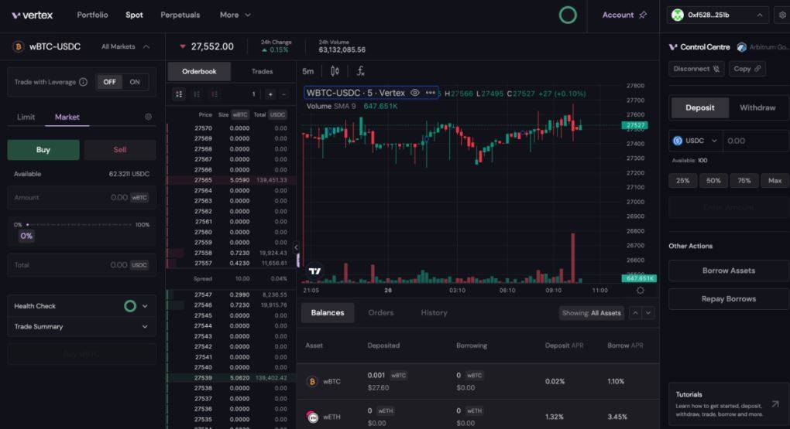Set deposit amount to 50%
This screenshot has width=790, height=429.
[713, 181]
